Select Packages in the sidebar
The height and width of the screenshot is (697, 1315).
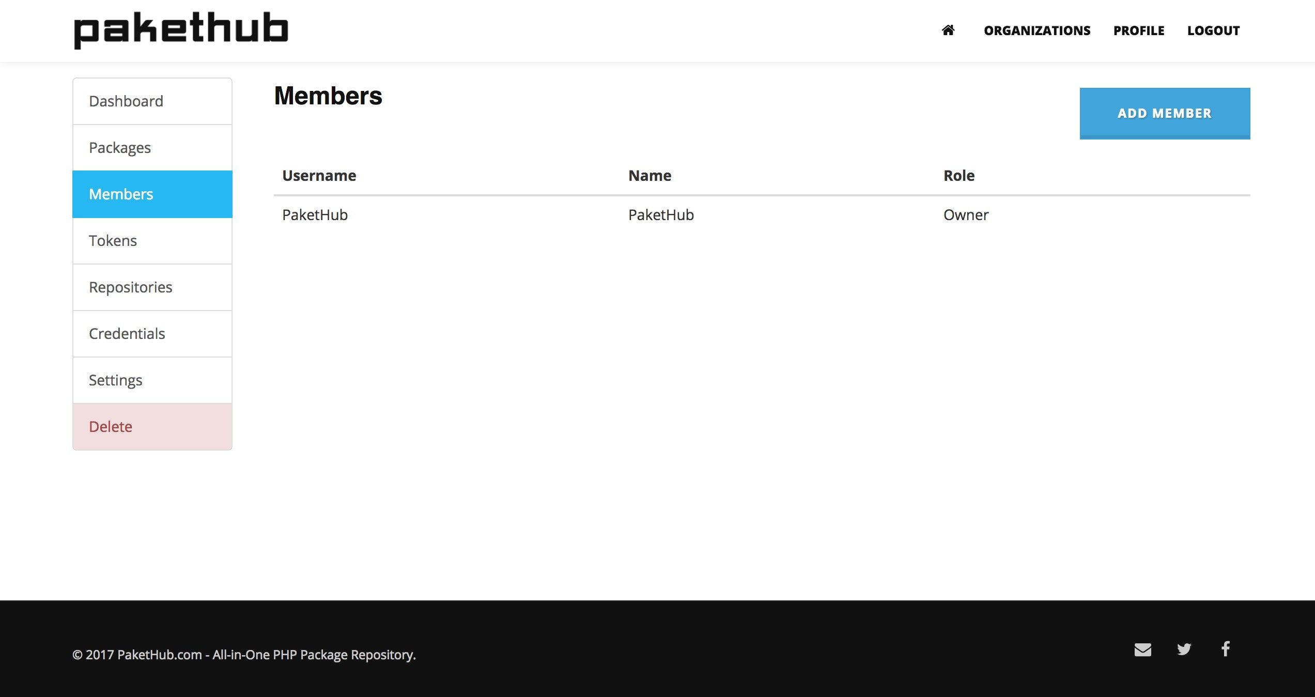click(x=152, y=148)
